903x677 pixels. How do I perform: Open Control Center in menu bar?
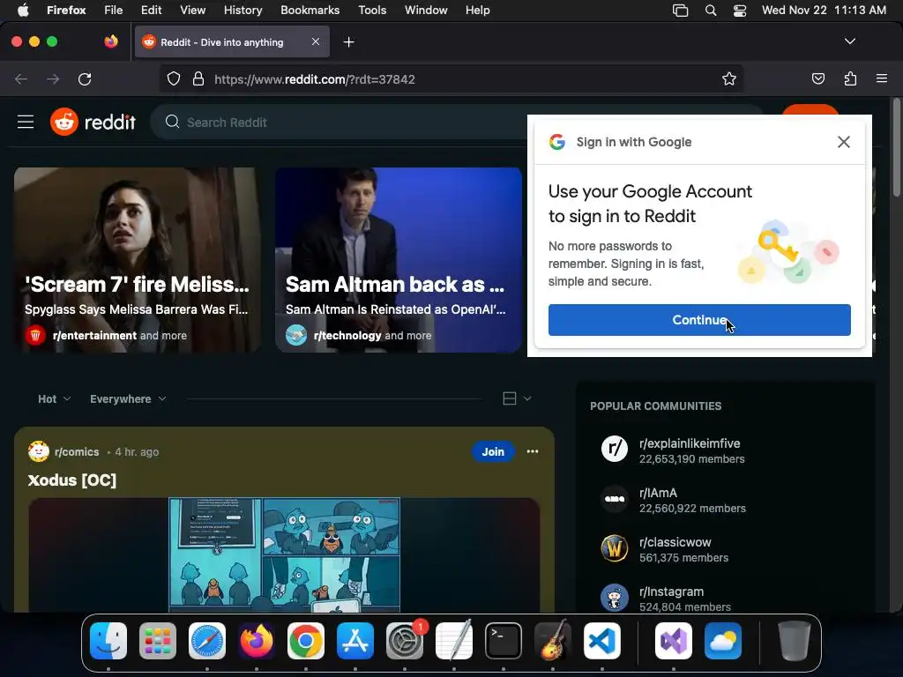tap(740, 11)
